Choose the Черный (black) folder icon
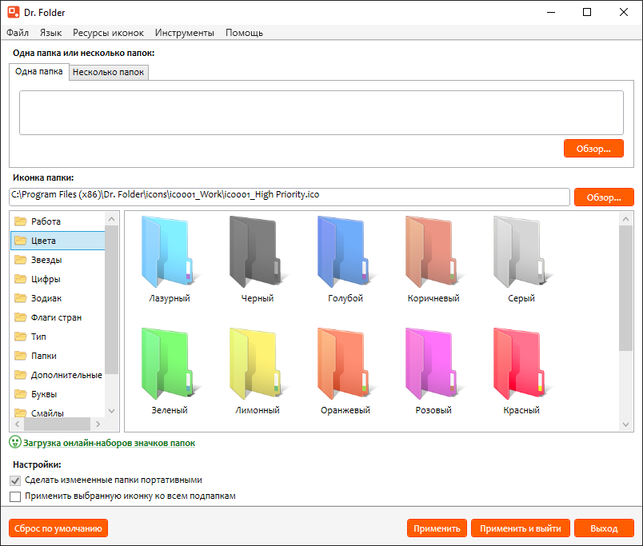 click(257, 253)
